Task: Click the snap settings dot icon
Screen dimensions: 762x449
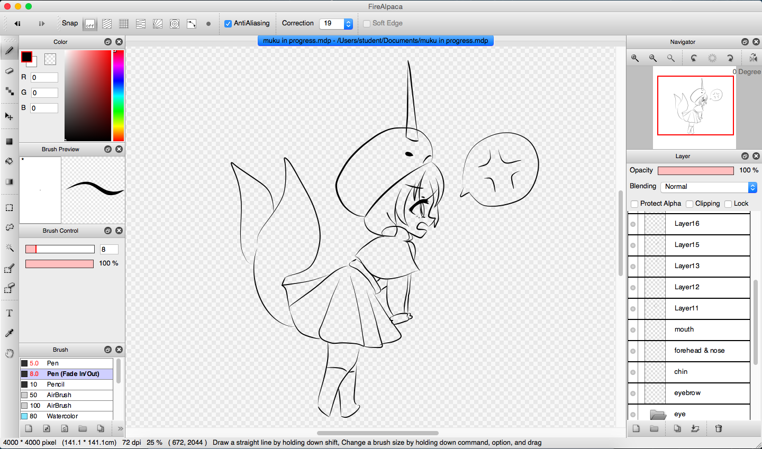Action: [x=208, y=24]
